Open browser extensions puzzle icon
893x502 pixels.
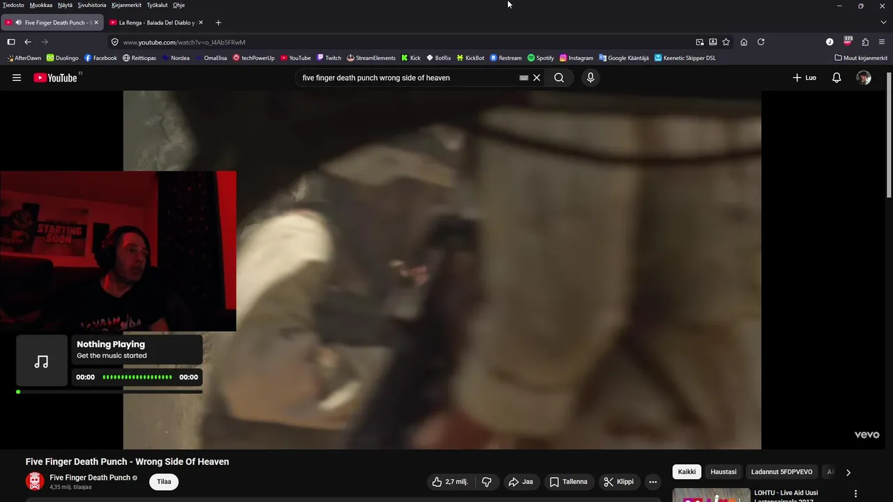coord(865,42)
